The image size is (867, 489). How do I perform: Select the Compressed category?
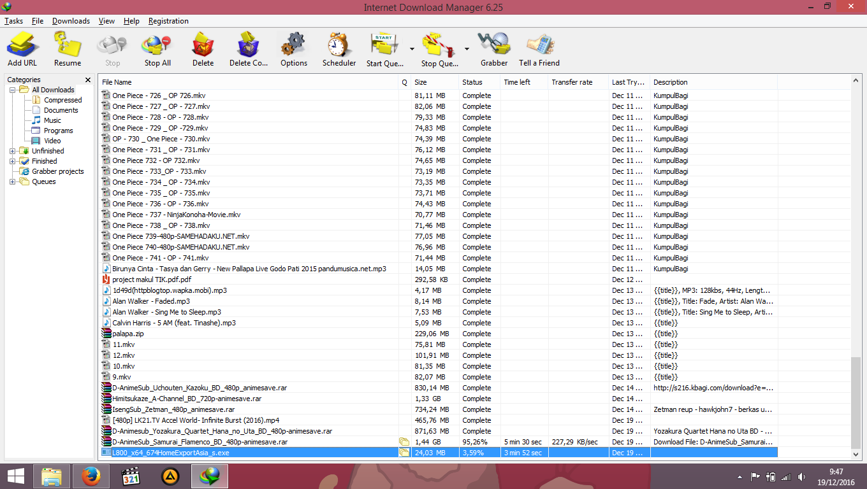coord(62,100)
